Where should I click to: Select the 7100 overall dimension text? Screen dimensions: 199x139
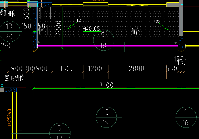point(106,85)
